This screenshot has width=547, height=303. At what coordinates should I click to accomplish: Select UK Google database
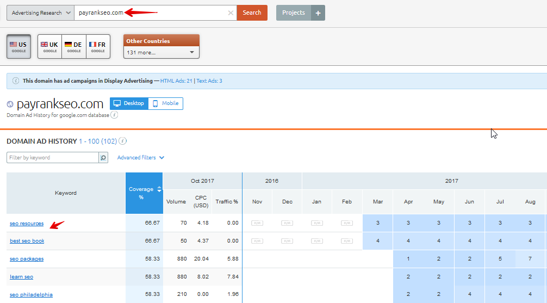tap(49, 46)
